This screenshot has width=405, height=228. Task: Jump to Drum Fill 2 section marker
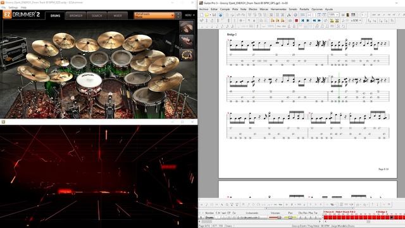click(349, 212)
